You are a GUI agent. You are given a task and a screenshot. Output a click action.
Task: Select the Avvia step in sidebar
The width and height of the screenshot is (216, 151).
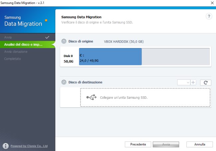[x=8, y=37]
